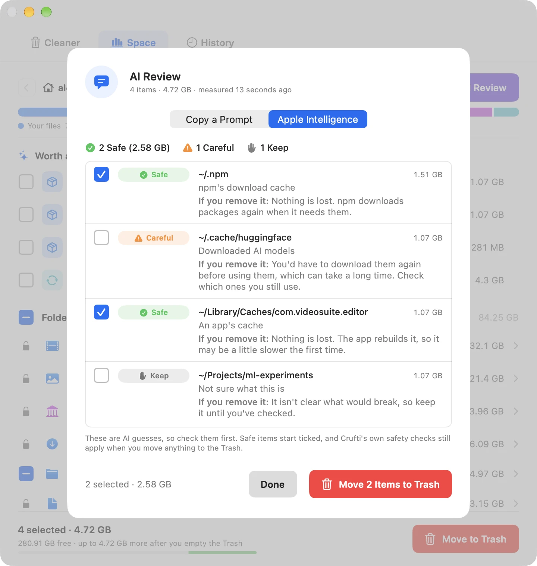The height and width of the screenshot is (566, 537).
Task: Tick the ~/.cache/huggingface checkbox
Action: 101,238
